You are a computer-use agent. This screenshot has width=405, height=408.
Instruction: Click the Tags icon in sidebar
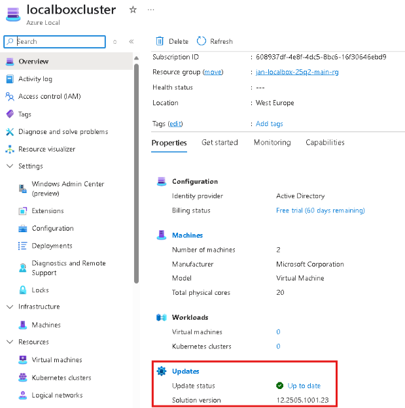pos(10,114)
